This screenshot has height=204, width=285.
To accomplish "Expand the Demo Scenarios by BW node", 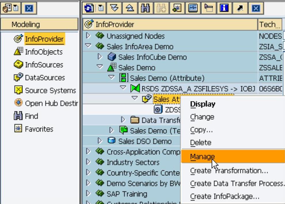I will [x=88, y=183].
